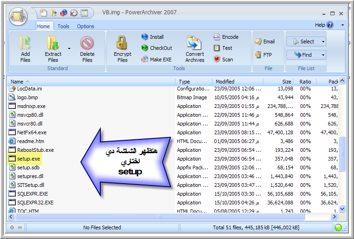This screenshot has width=354, height=239.
Task: Click the vertical scrollbar thumb
Action: pyautogui.click(x=342, y=154)
